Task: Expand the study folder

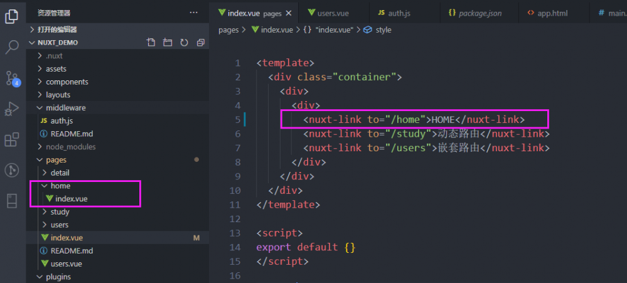Action: coord(117,211)
